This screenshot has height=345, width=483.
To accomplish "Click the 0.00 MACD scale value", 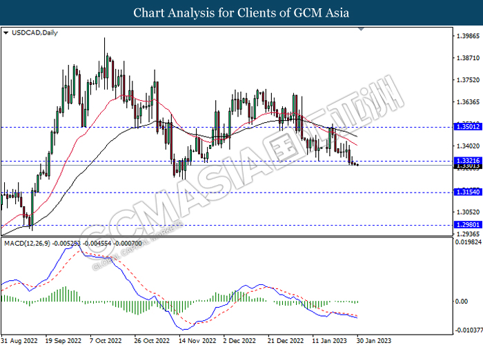I will click(462, 302).
